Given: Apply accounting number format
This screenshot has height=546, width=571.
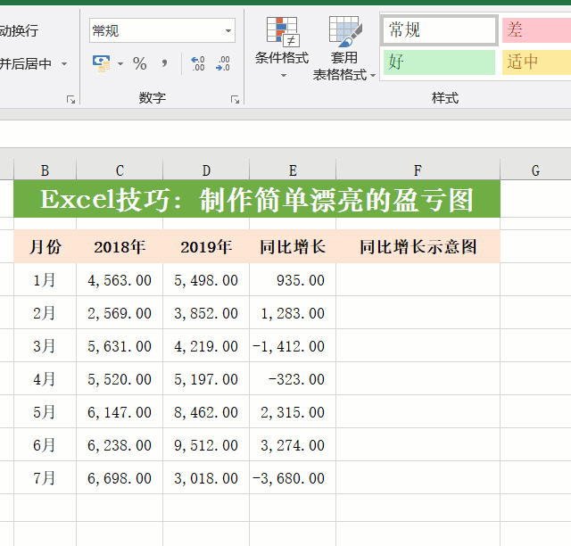Looking at the screenshot, I should click(101, 63).
